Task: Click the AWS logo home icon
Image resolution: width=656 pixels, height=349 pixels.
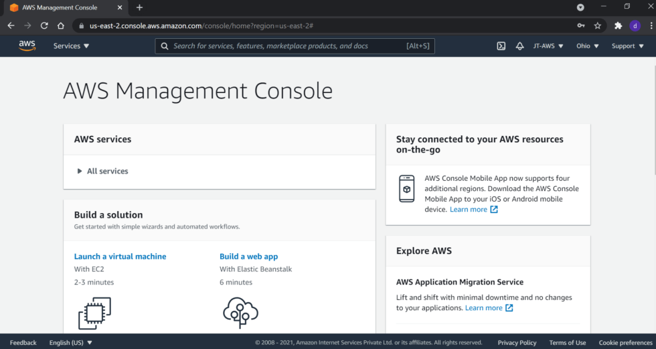Action: 27,46
